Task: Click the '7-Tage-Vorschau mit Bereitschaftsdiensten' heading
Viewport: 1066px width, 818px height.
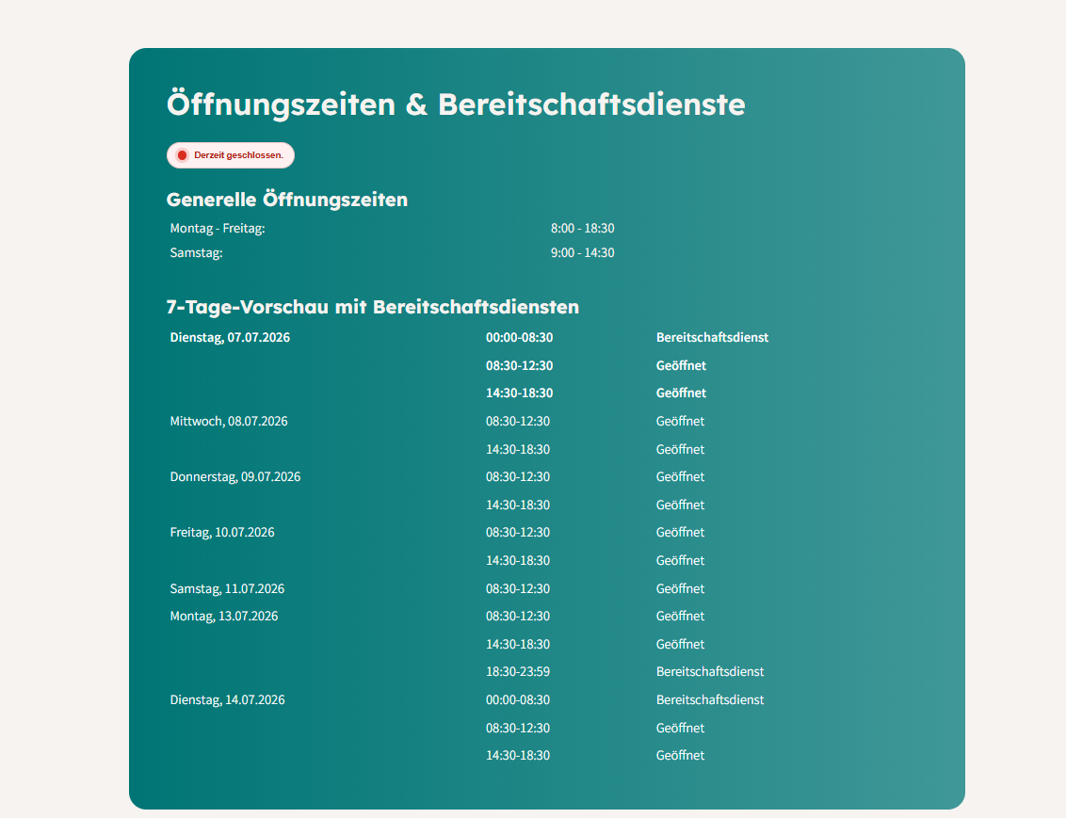Action: point(373,307)
